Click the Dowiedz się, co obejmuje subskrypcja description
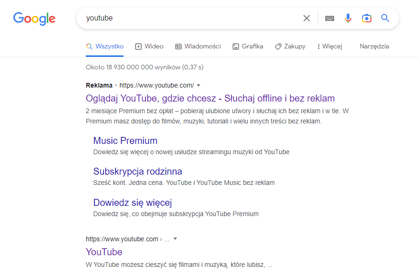 176,214
